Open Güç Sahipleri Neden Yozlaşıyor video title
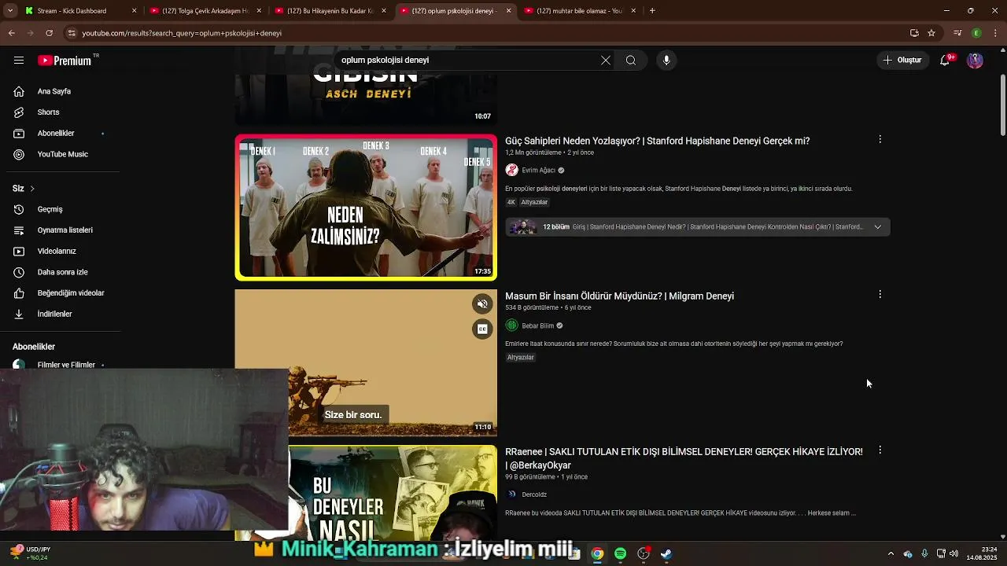1007x566 pixels. pyautogui.click(x=657, y=141)
